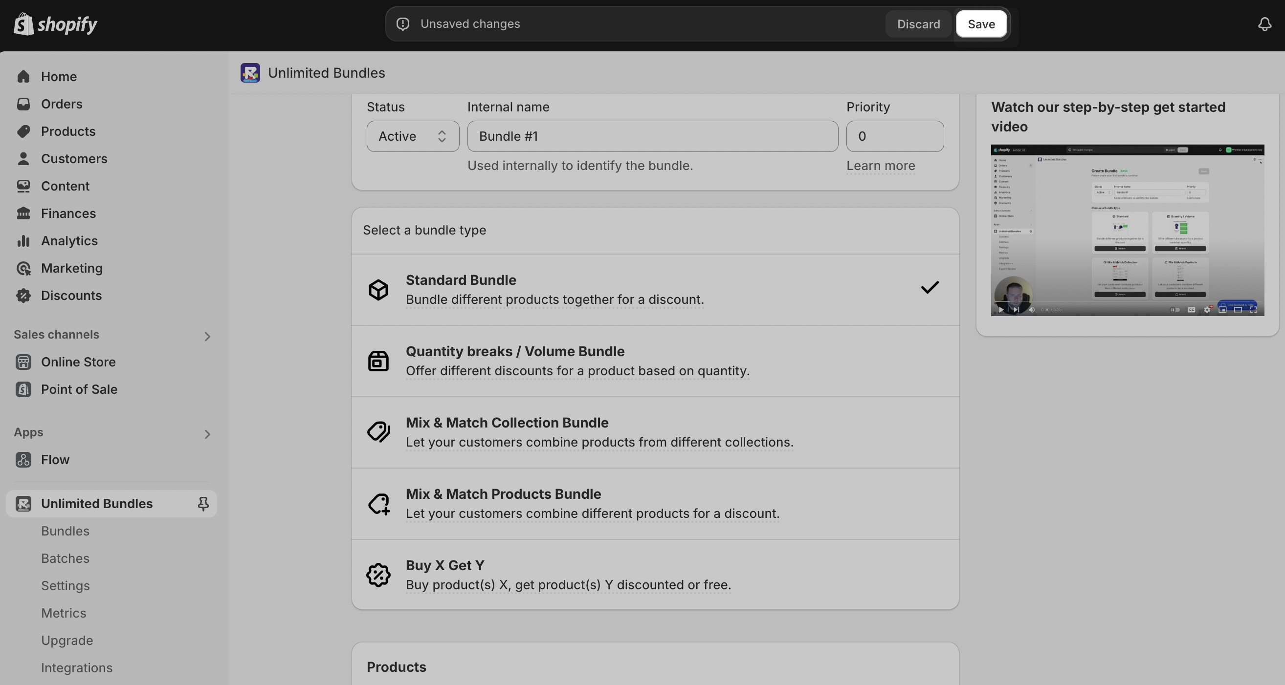The width and height of the screenshot is (1285, 685).
Task: Click the Internal name text field
Action: click(x=652, y=136)
